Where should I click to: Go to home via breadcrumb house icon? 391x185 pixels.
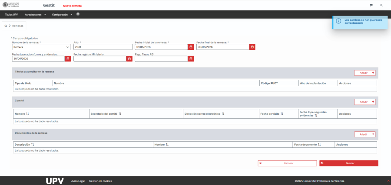[6, 26]
